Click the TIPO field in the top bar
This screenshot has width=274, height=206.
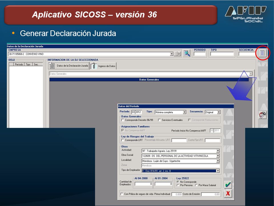(222, 54)
